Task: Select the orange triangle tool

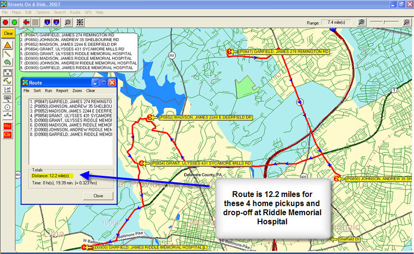Action: click(x=7, y=45)
